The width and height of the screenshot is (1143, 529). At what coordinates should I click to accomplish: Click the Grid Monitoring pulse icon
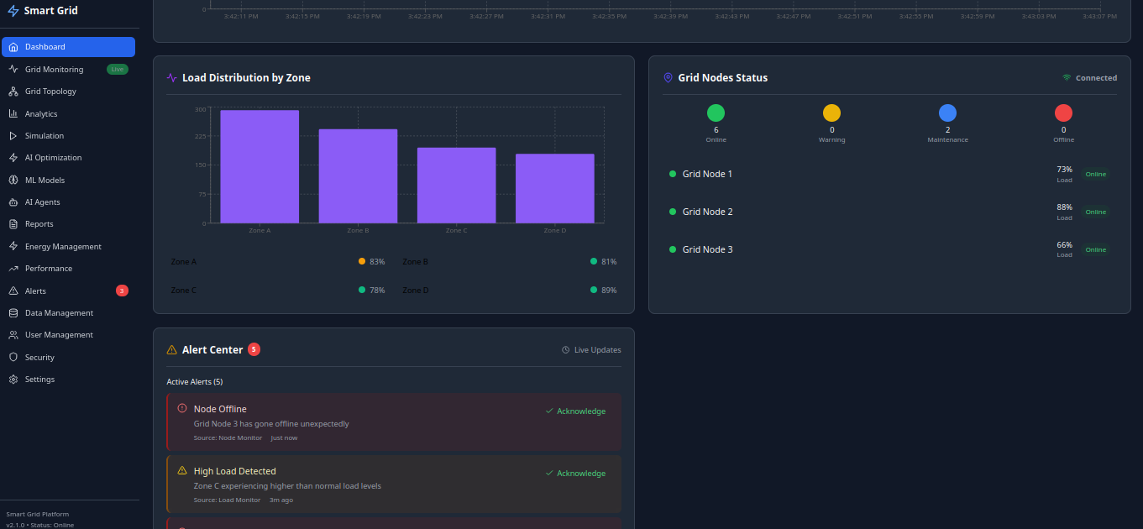(13, 69)
